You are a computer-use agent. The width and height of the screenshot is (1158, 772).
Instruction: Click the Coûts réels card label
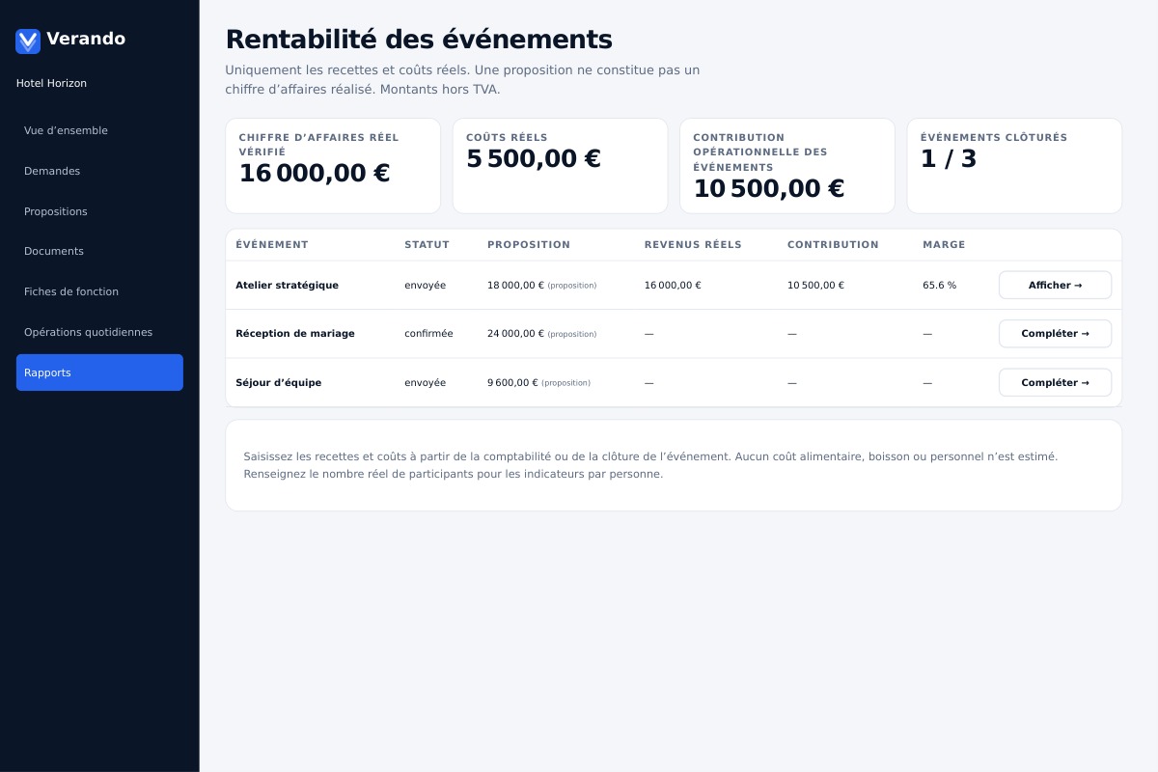(507, 138)
